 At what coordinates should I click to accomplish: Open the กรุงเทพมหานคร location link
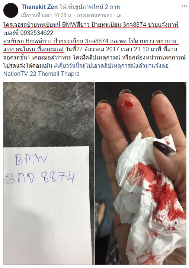pos(94,16)
